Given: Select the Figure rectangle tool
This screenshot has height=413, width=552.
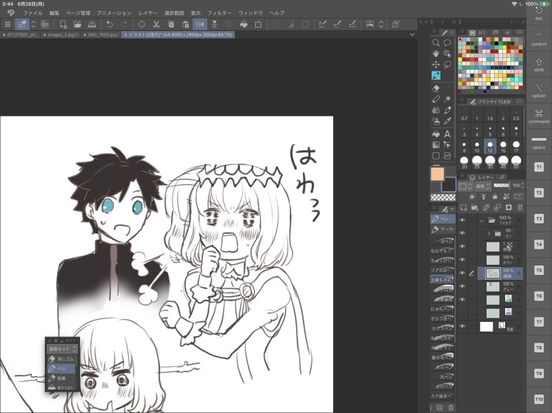Looking at the screenshot, I should point(436,156).
